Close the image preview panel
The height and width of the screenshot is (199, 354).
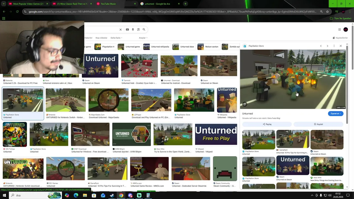[341, 46]
